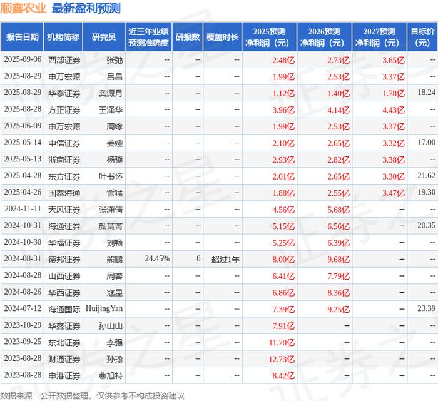Select the 华泰证券 institution cell
The image size is (438, 401).
pos(64,93)
